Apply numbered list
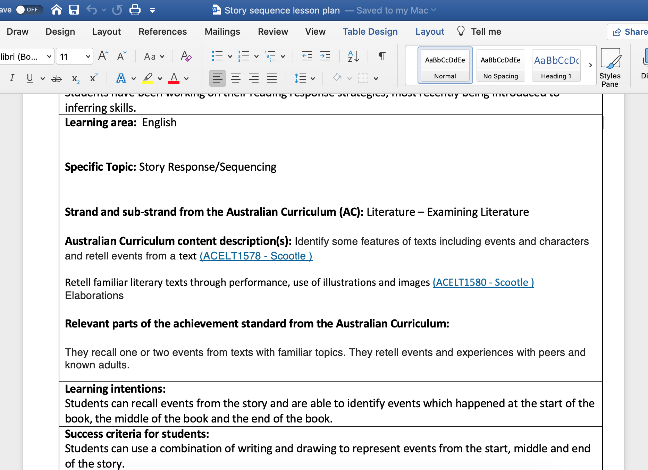This screenshot has width=648, height=470. pos(244,56)
